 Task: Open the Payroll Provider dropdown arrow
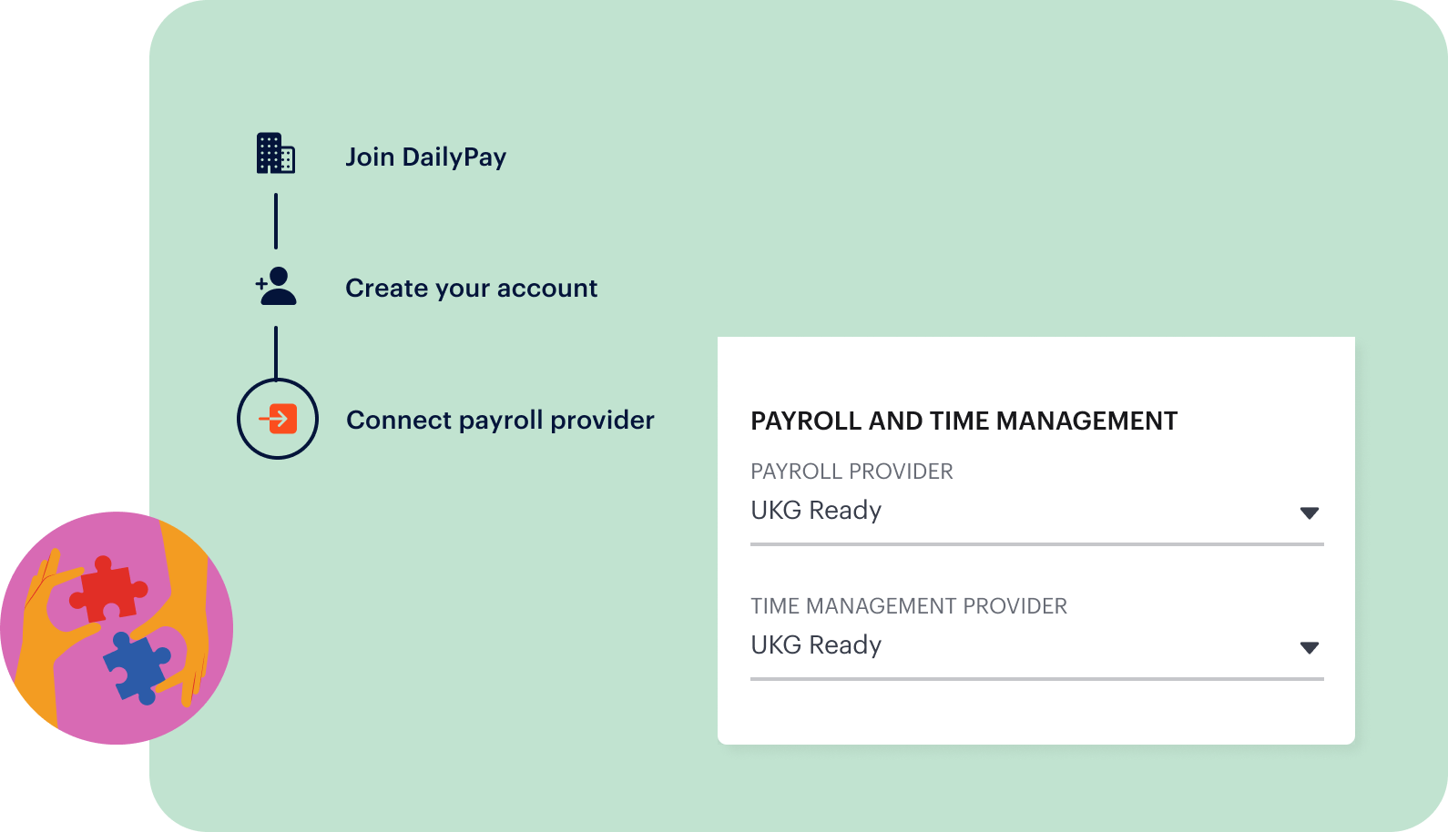coord(1309,512)
